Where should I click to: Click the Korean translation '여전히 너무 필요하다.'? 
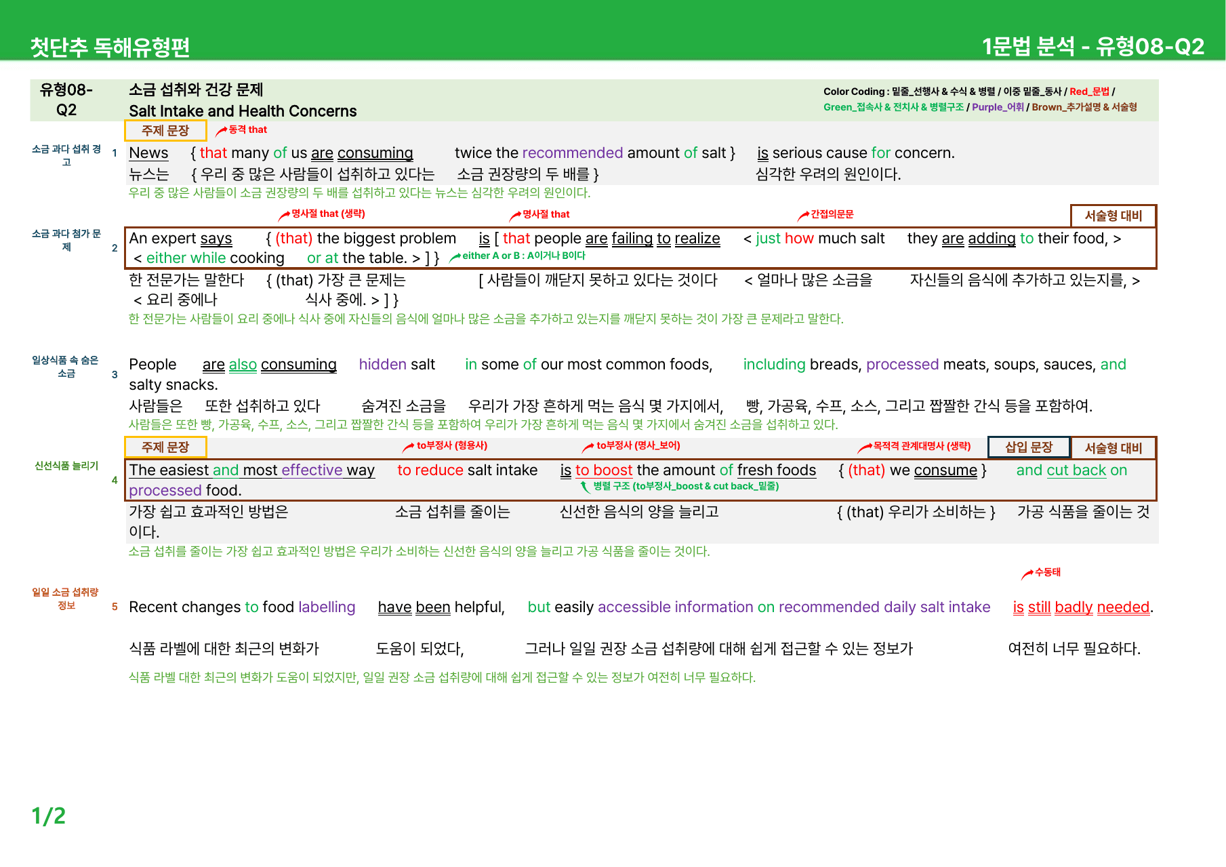pyautogui.click(x=1074, y=649)
